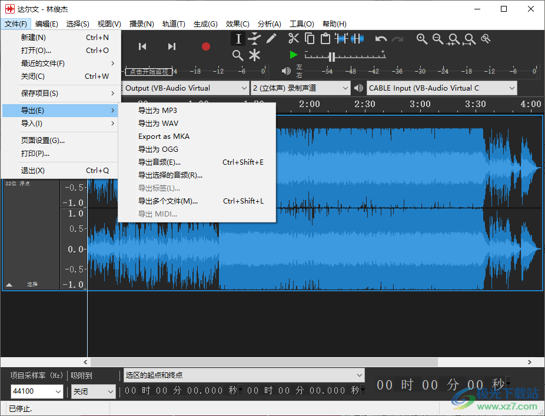Open the 2 (立体声) recording channels dropdown
Viewport: 545px width, 416px height.
301,88
